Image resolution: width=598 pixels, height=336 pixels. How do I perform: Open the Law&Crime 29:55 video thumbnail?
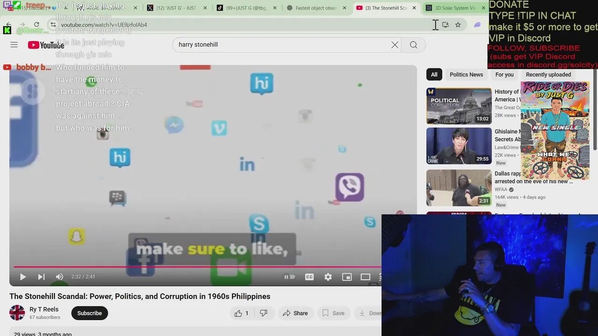[x=459, y=146]
